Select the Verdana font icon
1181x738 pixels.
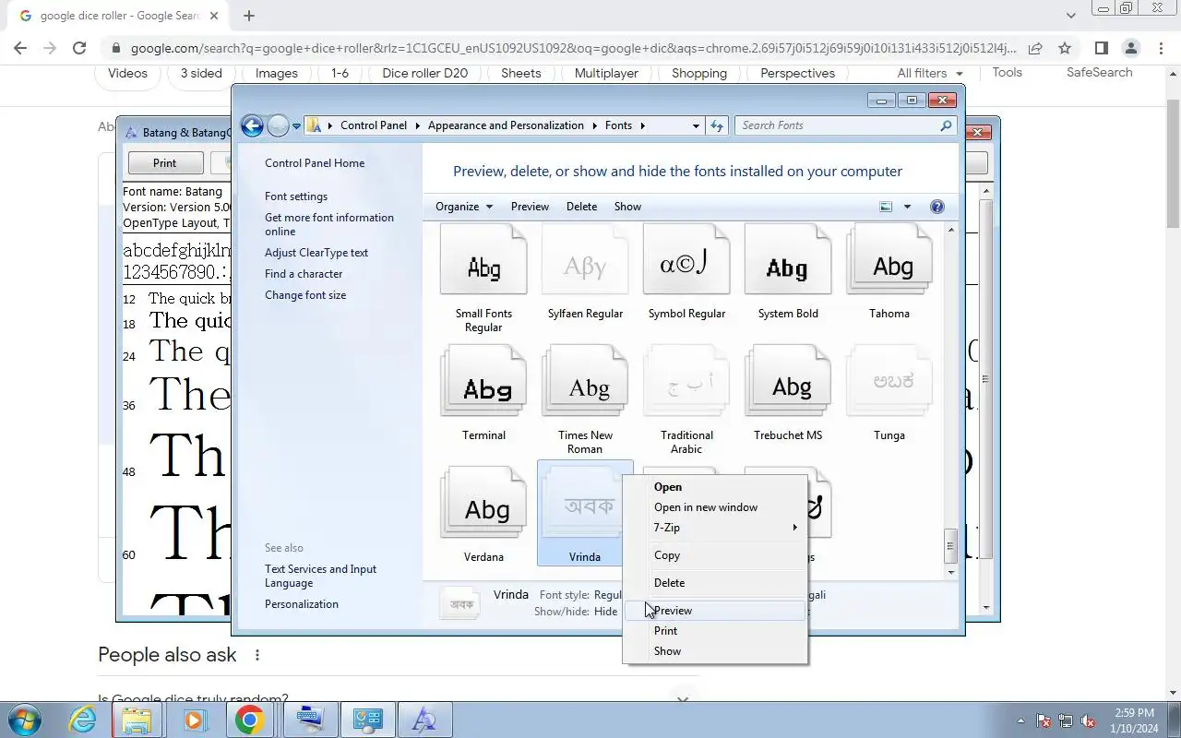tap(483, 505)
